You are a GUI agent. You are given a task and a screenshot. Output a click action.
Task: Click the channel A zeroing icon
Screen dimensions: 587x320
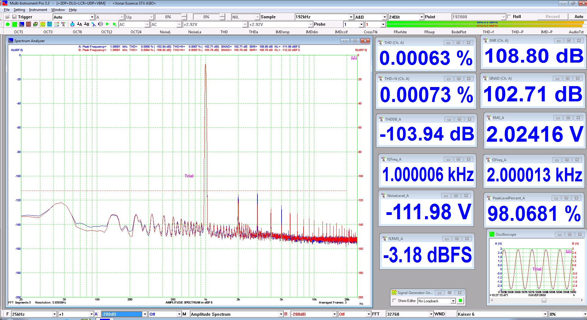tap(79, 24)
